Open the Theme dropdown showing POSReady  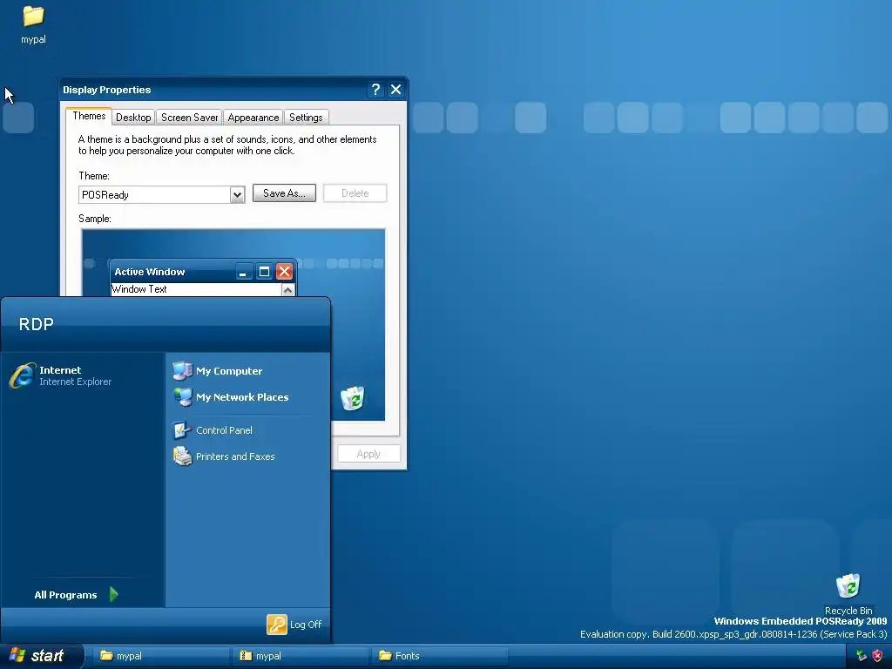click(161, 194)
